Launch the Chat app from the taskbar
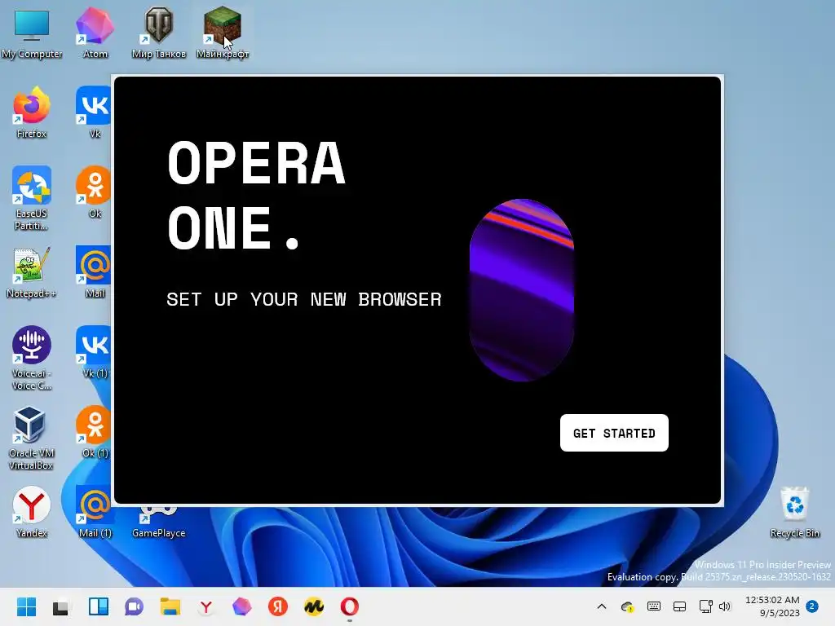Viewport: 835px width, 626px height. 134,606
